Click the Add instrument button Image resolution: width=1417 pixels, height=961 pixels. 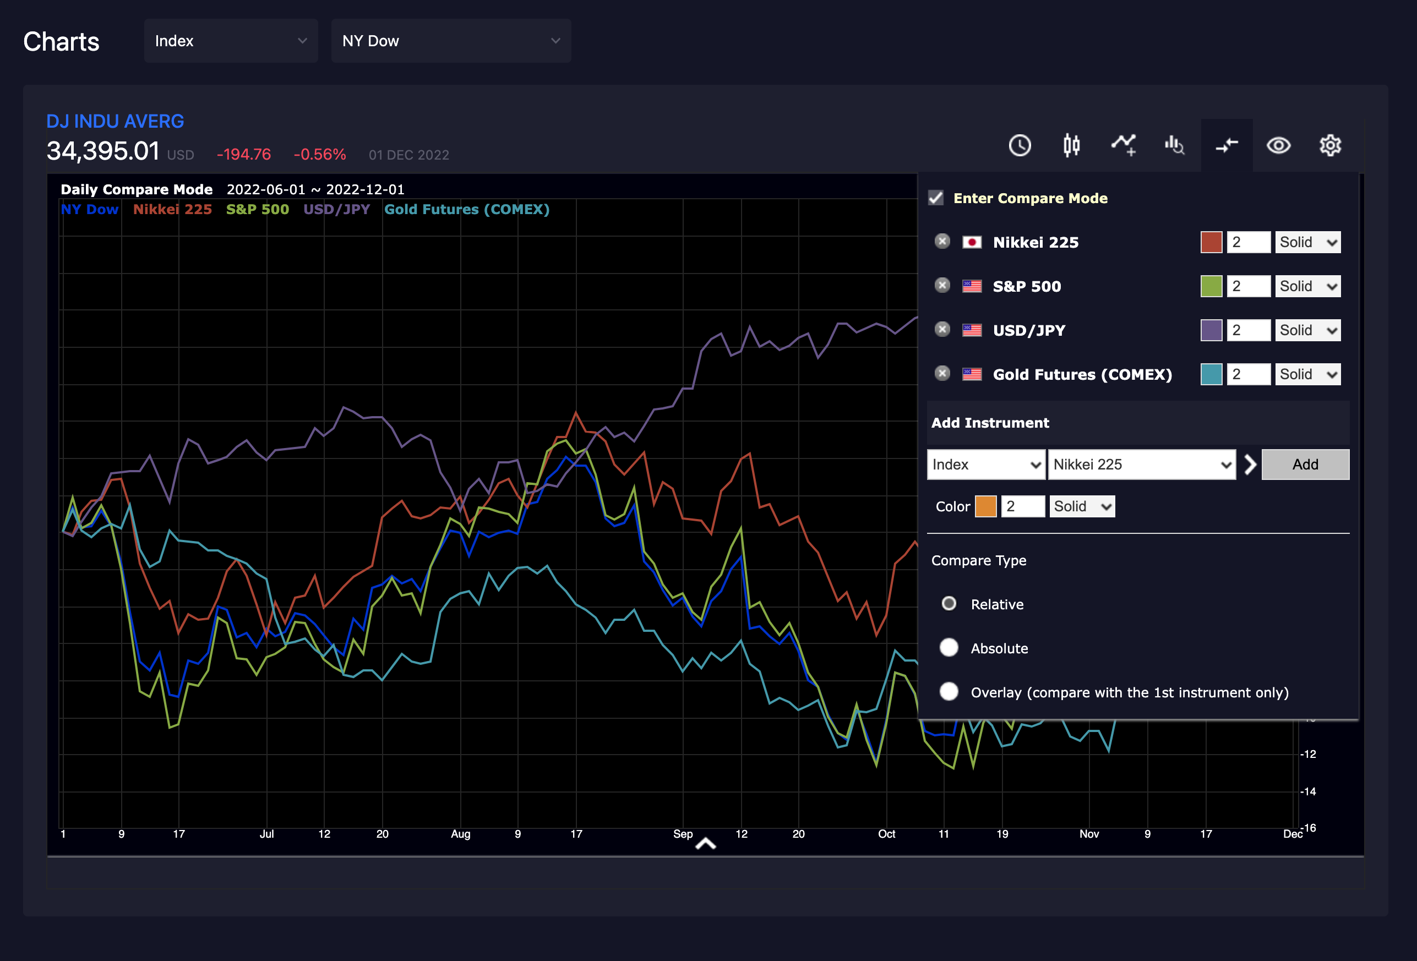coord(1305,465)
